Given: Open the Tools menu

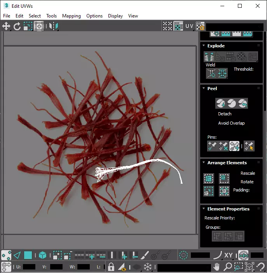Looking at the screenshot, I should 51,16.
